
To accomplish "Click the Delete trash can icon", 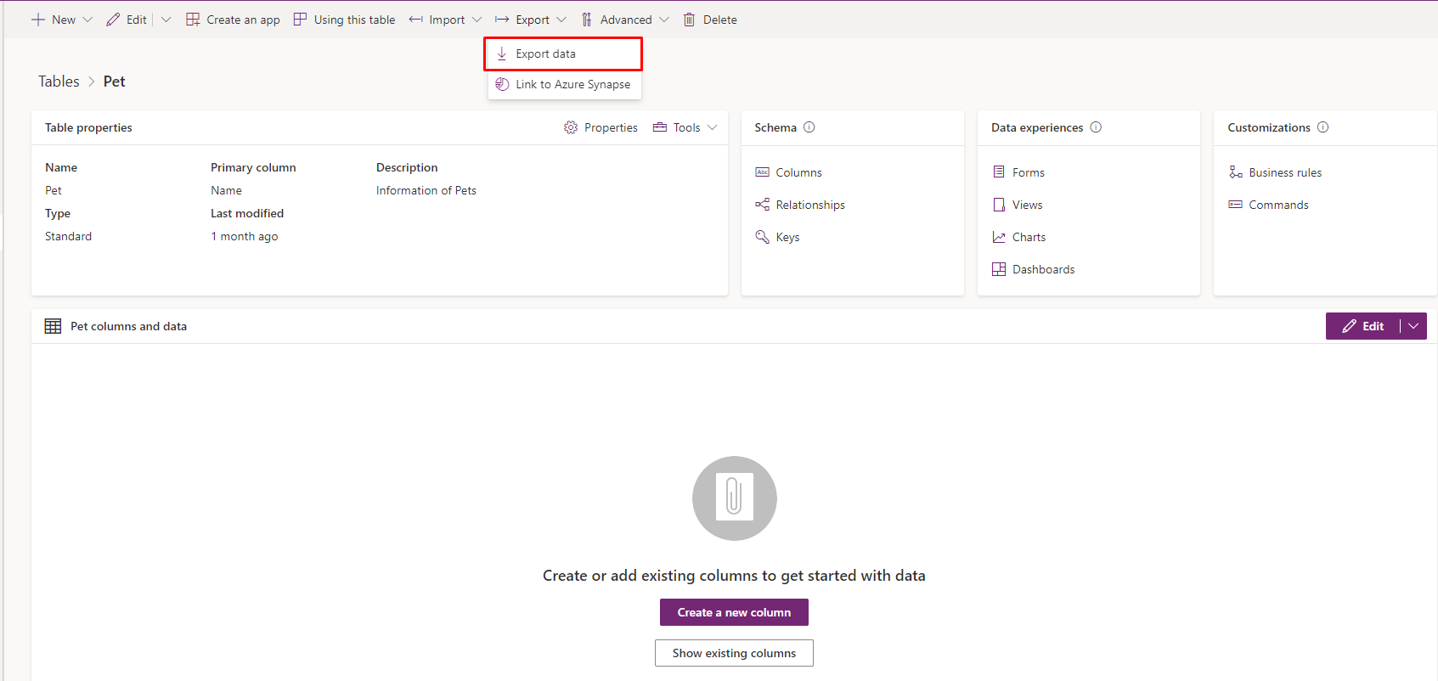I will click(689, 20).
